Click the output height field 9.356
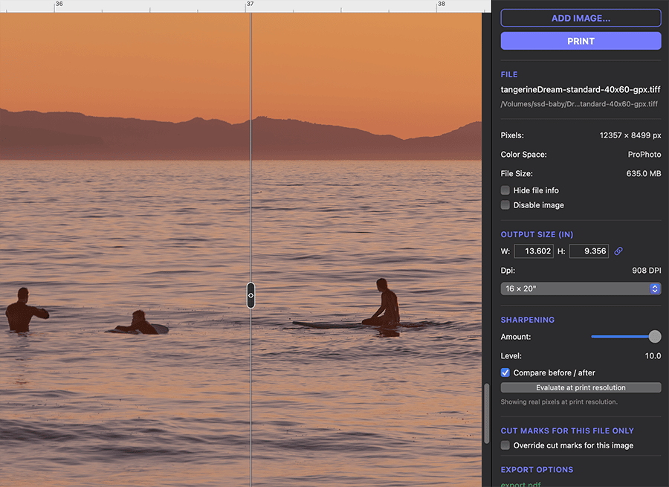Screen dimensions: 669x487 [589, 251]
